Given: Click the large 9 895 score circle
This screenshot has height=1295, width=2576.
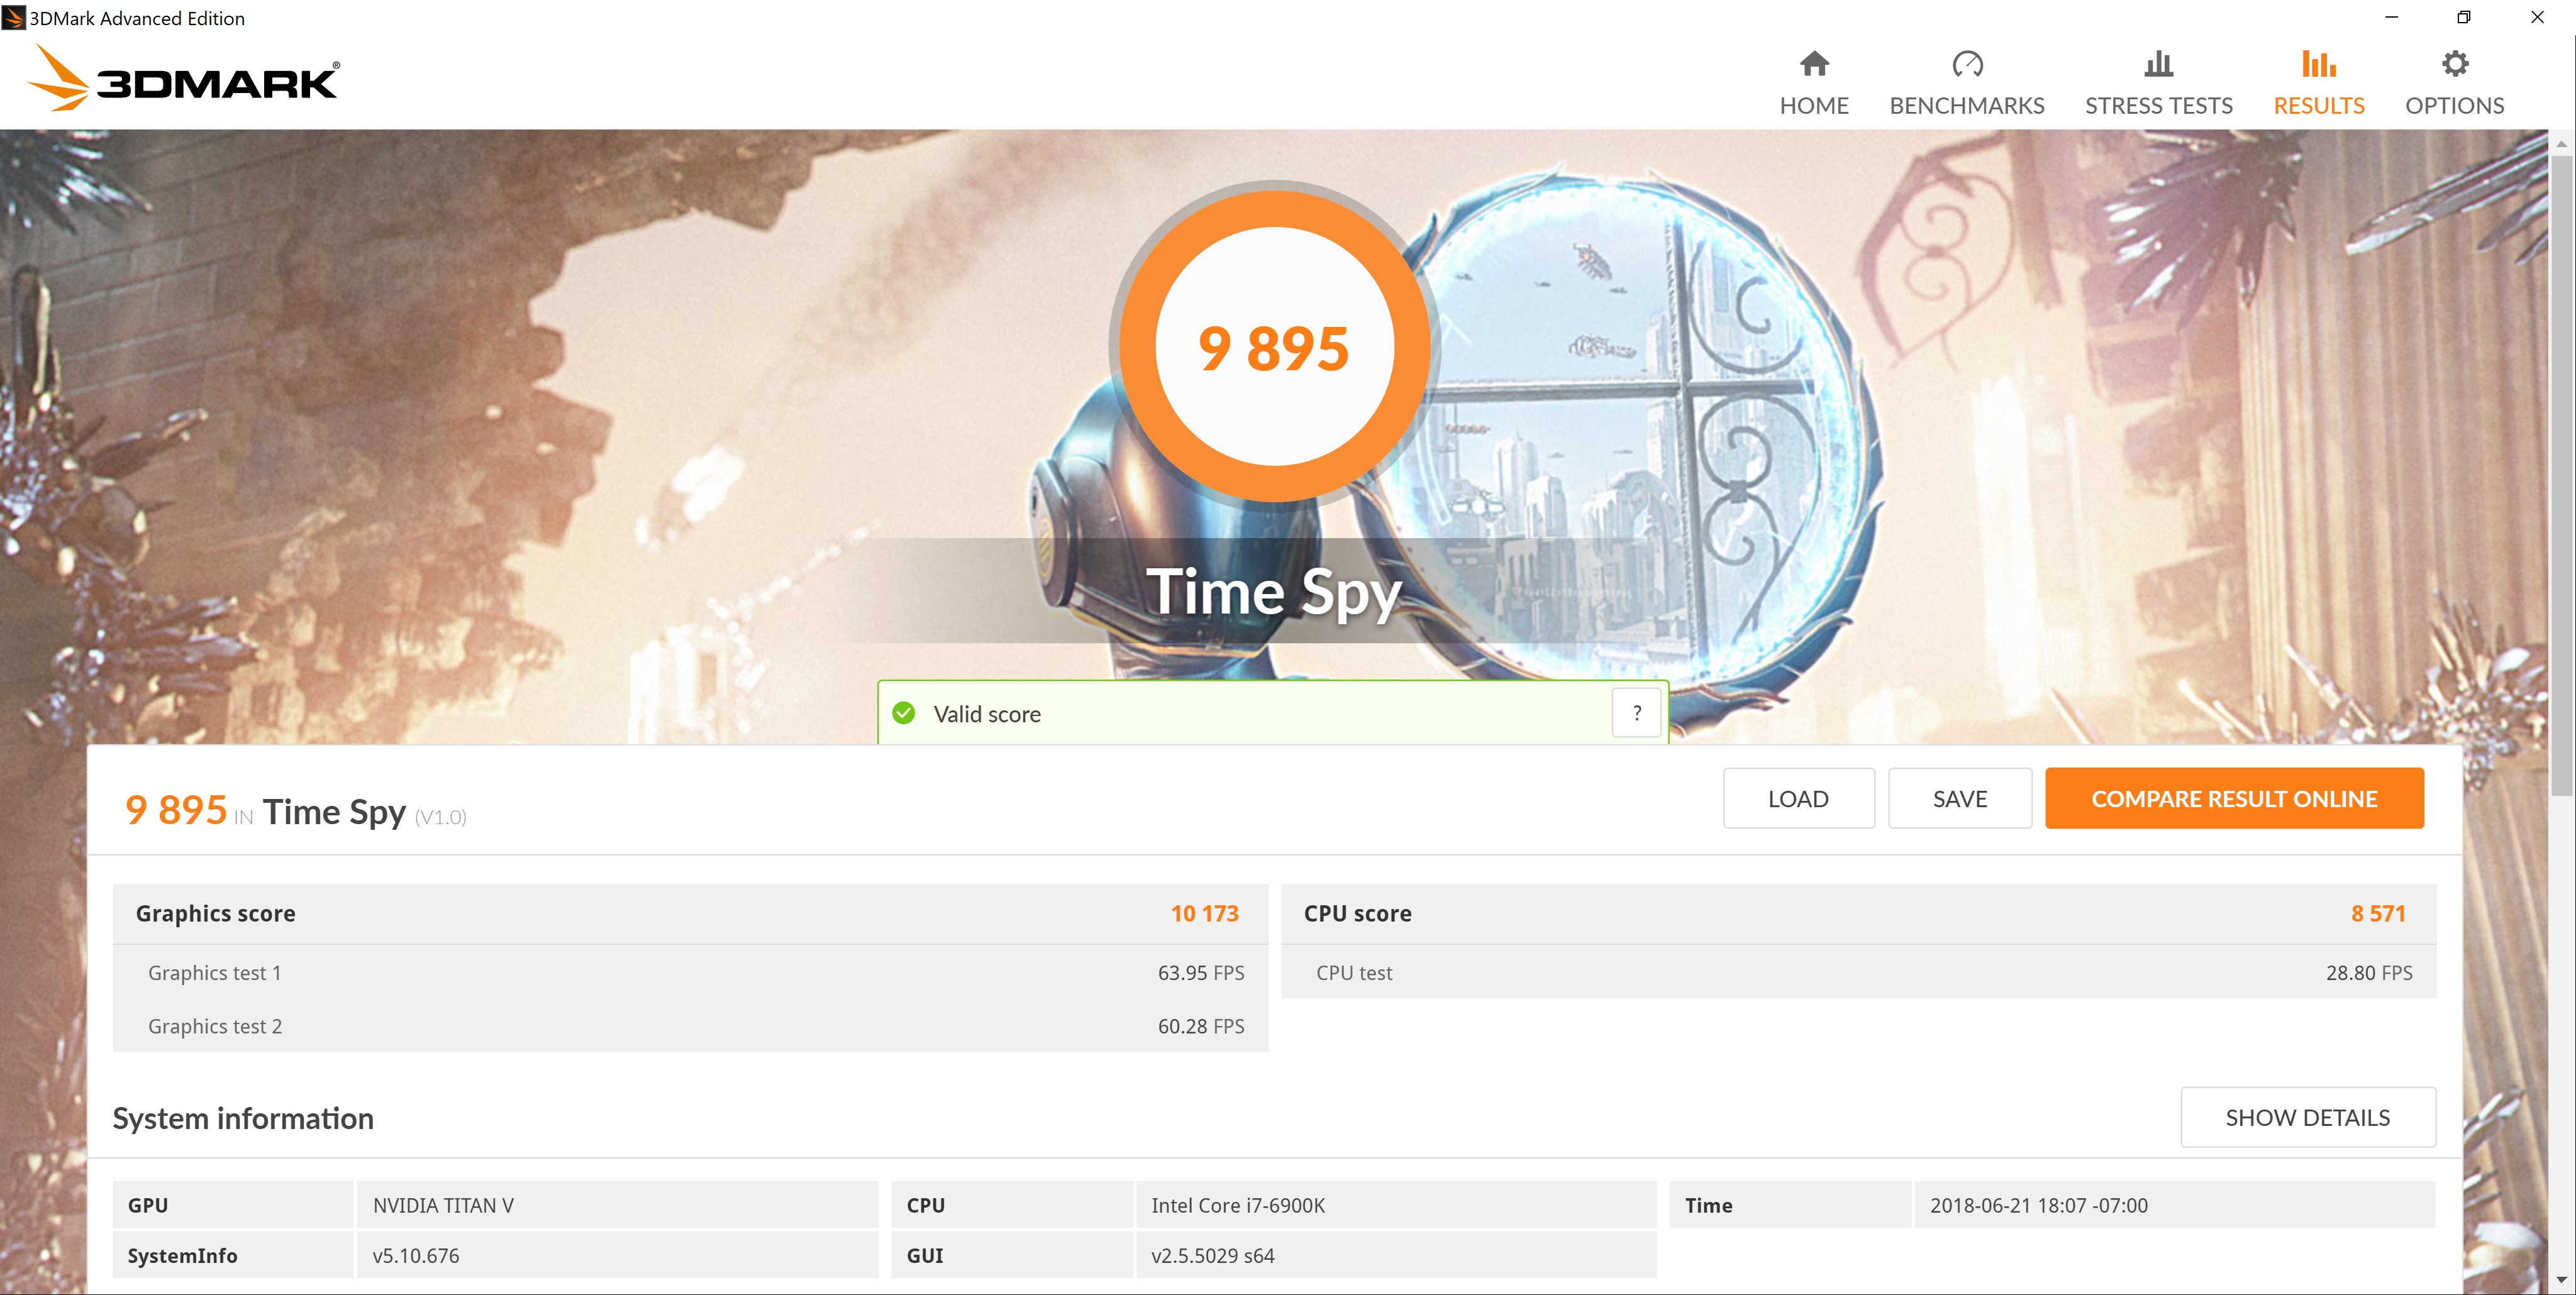Looking at the screenshot, I should (x=1274, y=347).
